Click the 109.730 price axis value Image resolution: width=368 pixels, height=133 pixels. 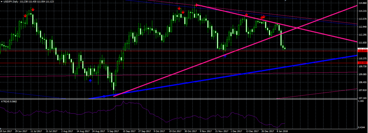click(x=363, y=67)
